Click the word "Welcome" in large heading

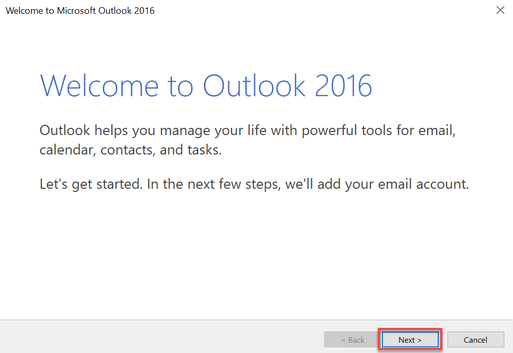[99, 85]
